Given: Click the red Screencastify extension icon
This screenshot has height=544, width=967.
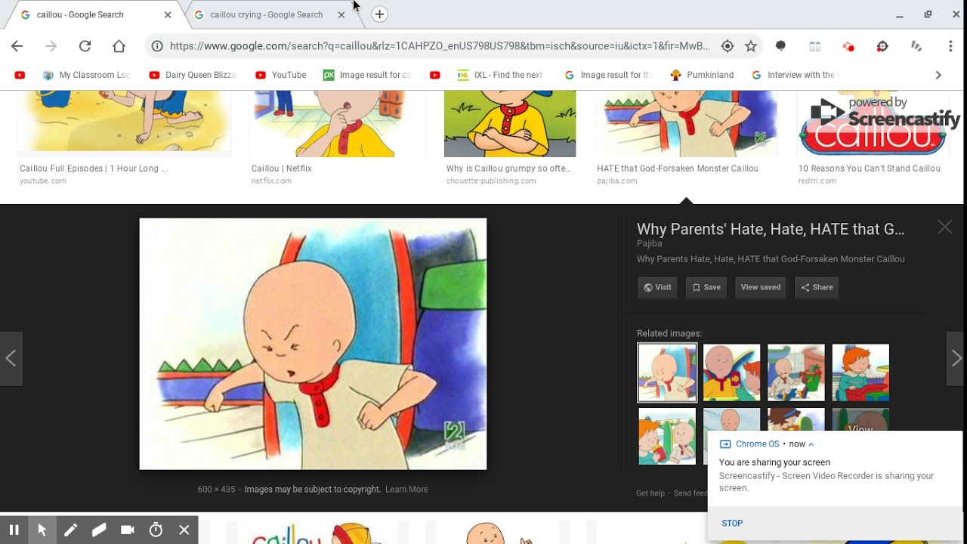Looking at the screenshot, I should click(848, 46).
